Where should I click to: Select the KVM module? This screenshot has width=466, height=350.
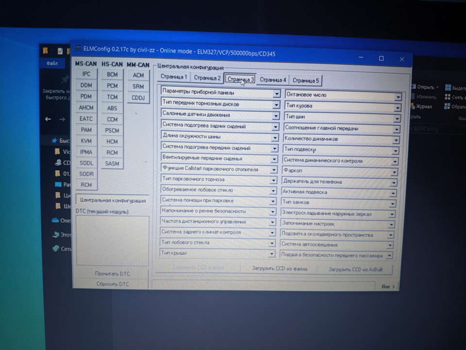[86, 141]
